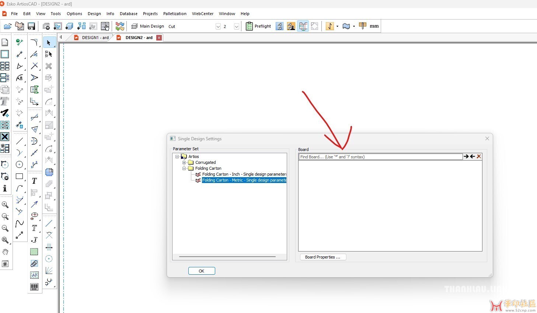Click the View mode eye icon
This screenshot has width=537, height=313.
pyautogui.click(x=5, y=264)
